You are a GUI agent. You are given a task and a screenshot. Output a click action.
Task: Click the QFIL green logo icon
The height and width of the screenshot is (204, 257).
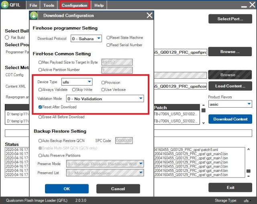(5, 5)
